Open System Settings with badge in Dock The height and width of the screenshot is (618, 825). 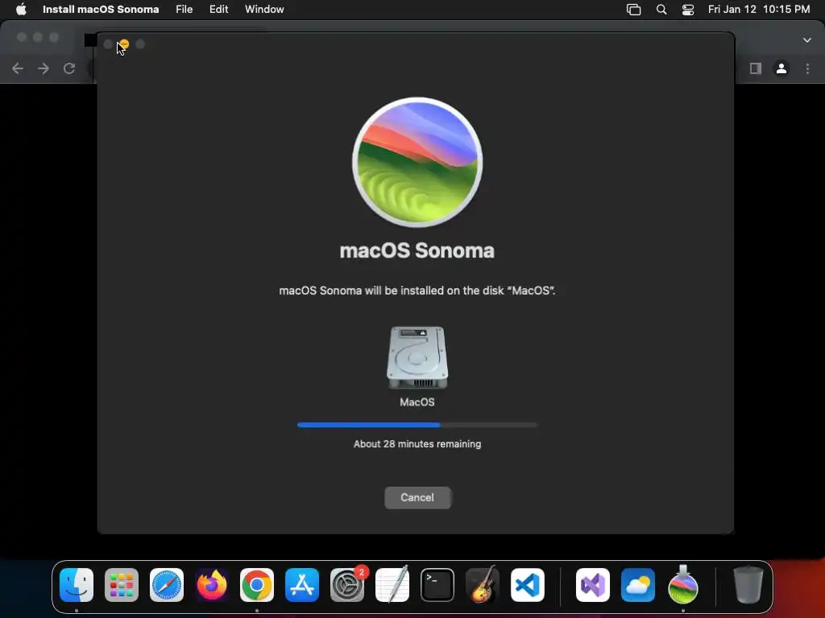click(x=347, y=585)
